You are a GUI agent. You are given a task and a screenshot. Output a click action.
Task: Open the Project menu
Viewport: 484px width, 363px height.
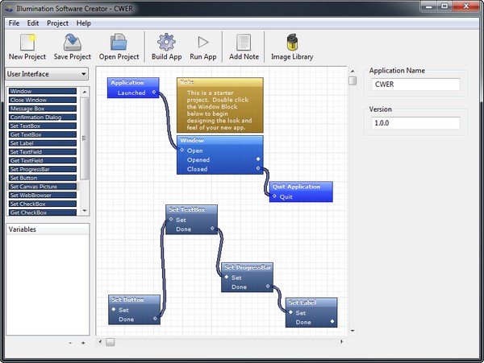coord(57,23)
